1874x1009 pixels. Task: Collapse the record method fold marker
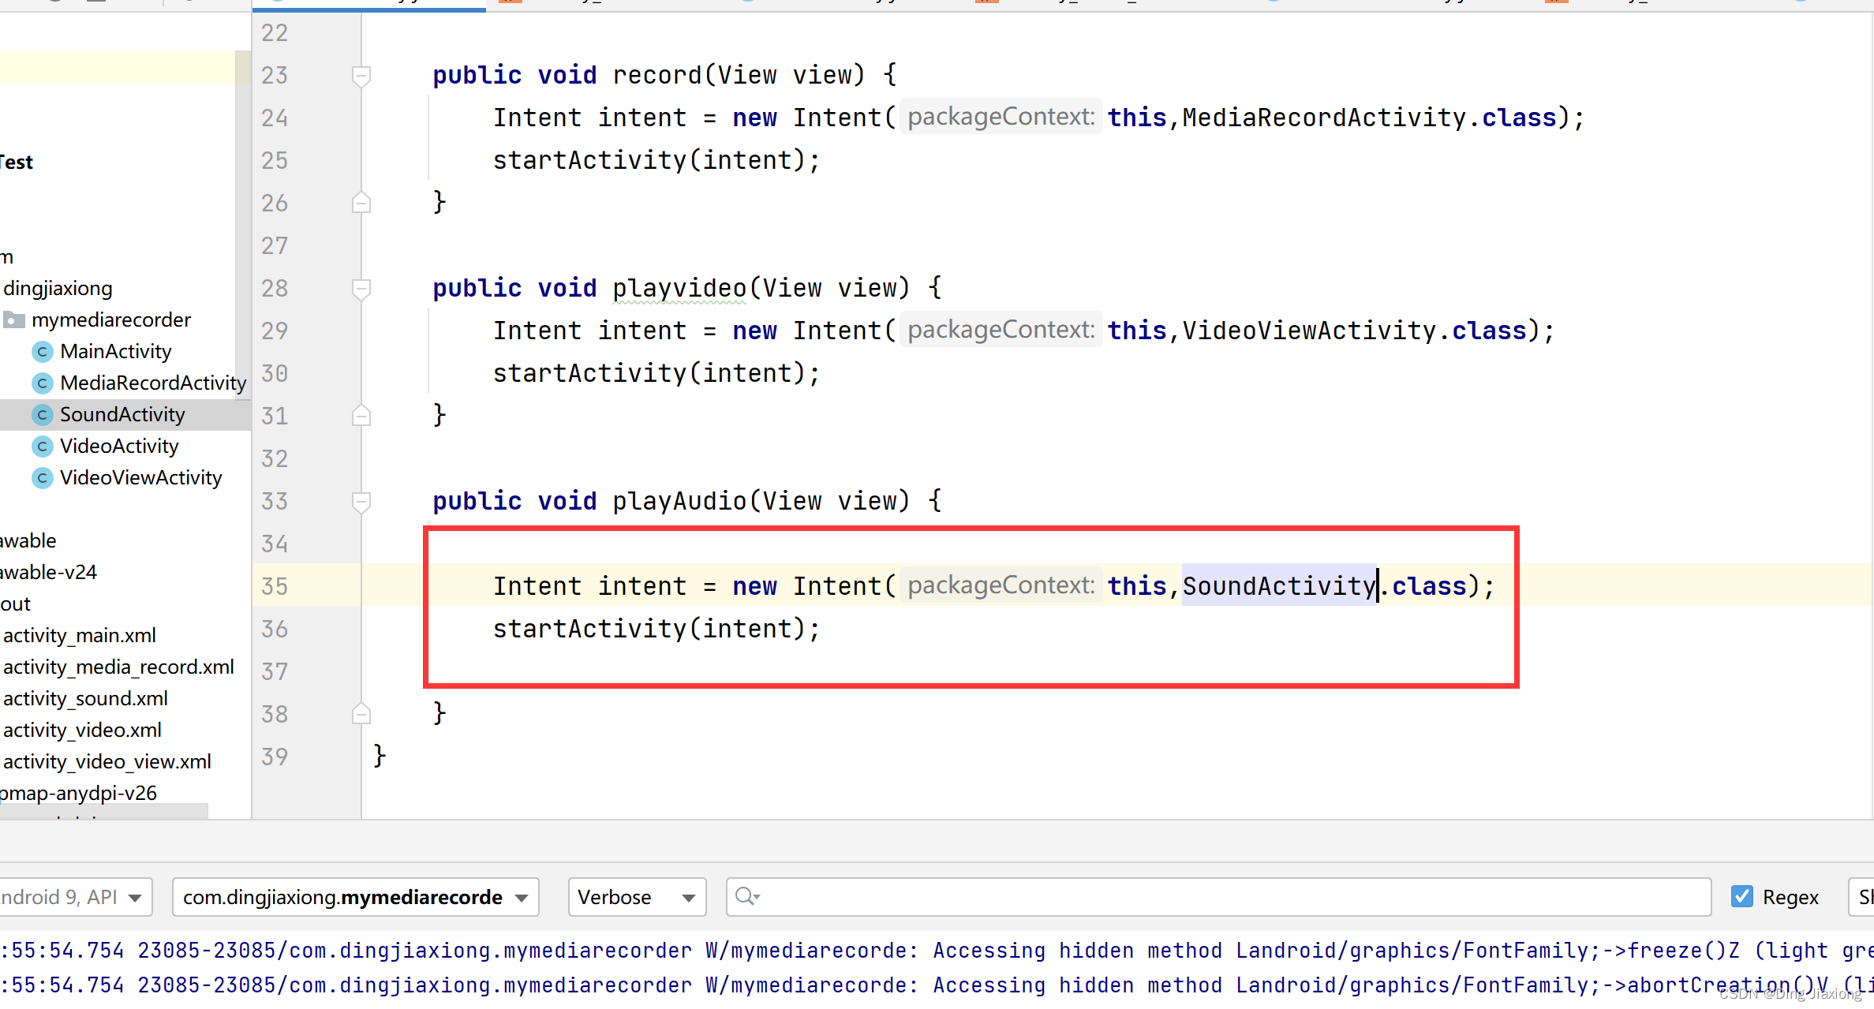pos(361,76)
